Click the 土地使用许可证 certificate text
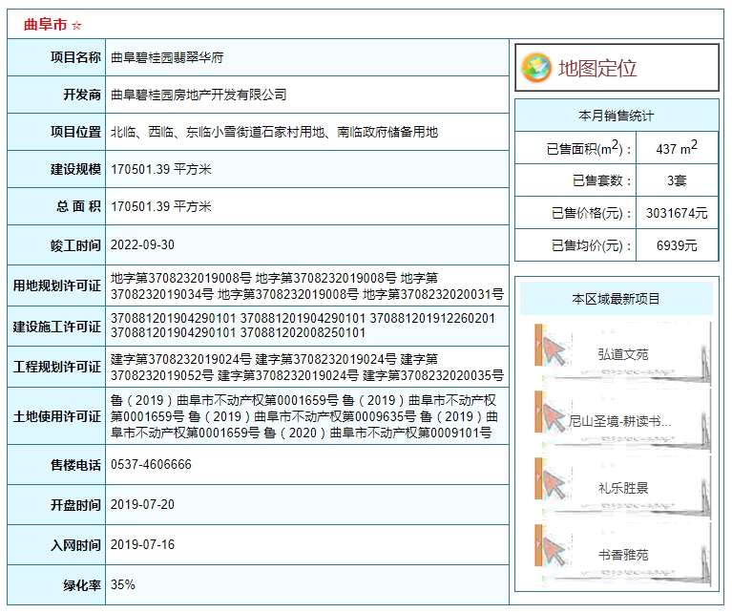 click(x=304, y=416)
